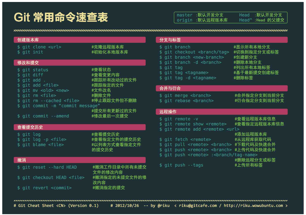Image resolution: width=306 pixels, height=215 pixels.
Task: Click the 'git commit --amend' command
Action: [x=43, y=116]
